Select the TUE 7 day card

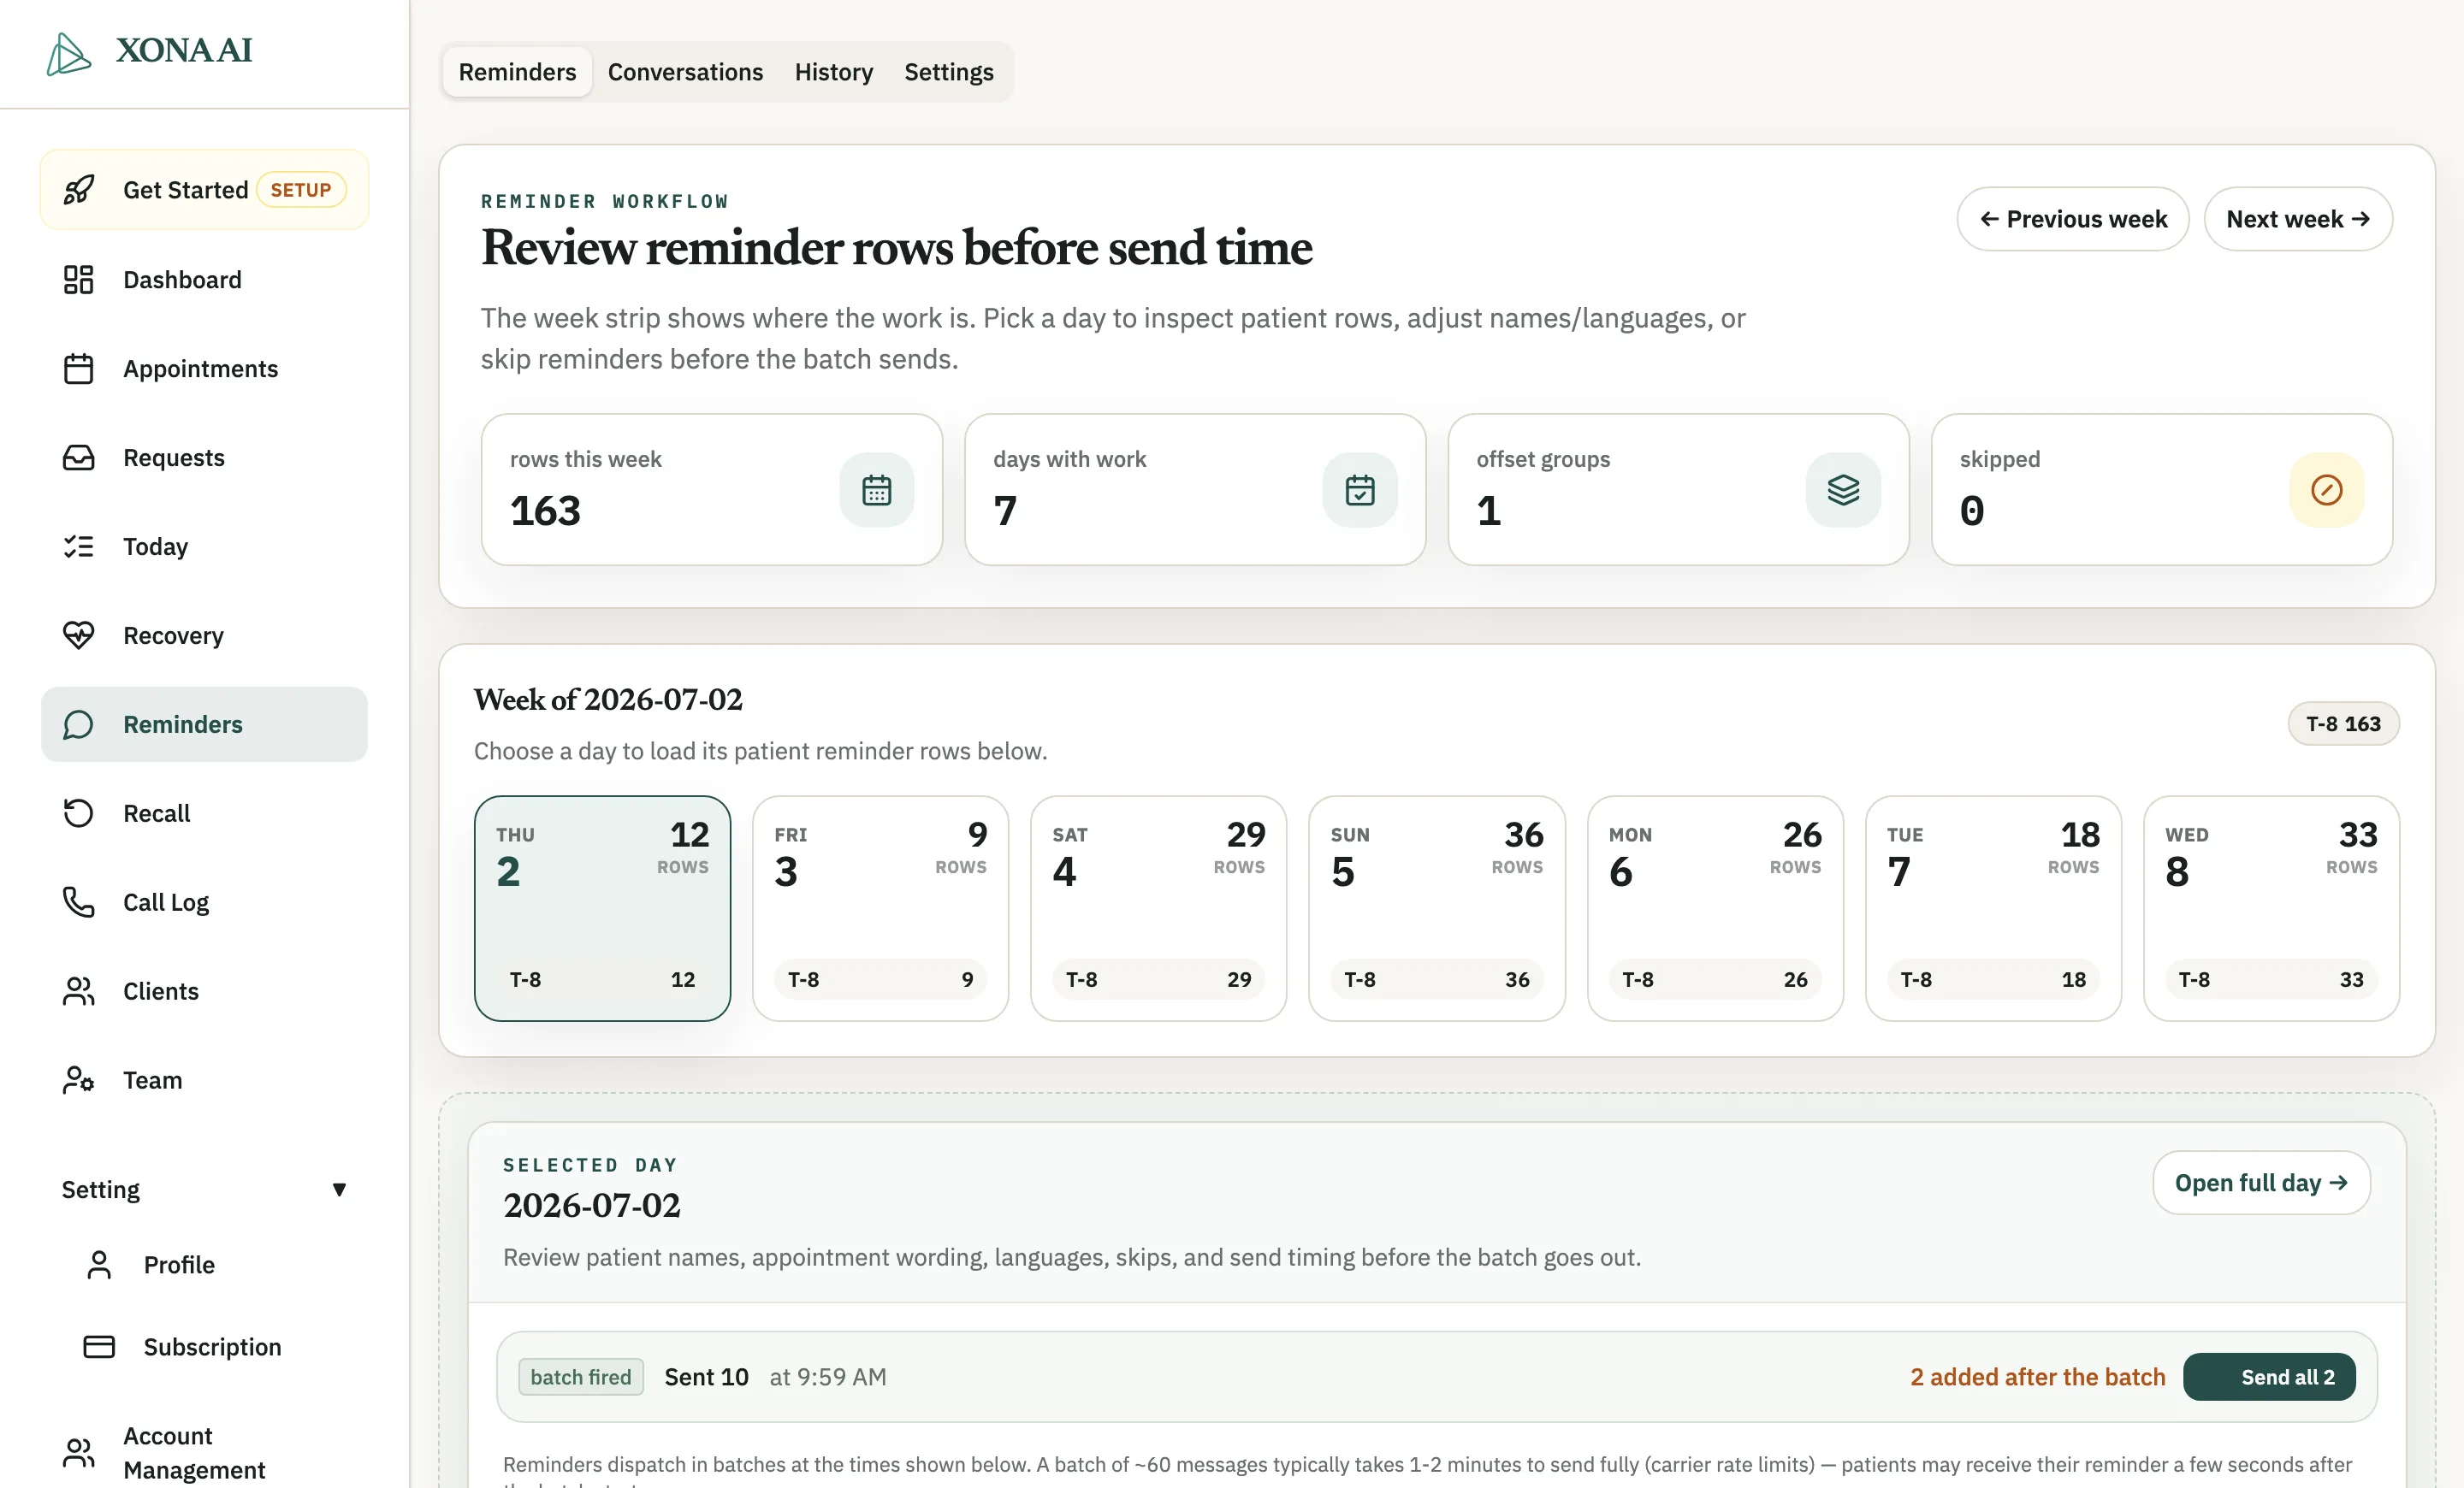click(1993, 908)
